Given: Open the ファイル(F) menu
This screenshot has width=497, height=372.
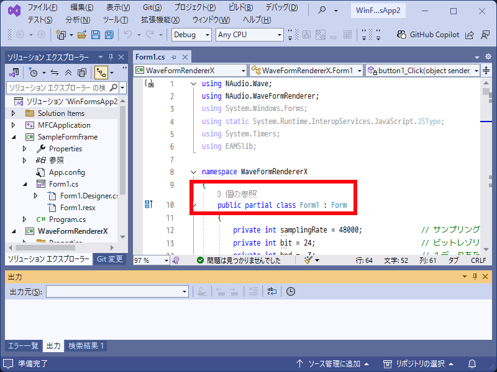Looking at the screenshot, I should [x=42, y=7].
